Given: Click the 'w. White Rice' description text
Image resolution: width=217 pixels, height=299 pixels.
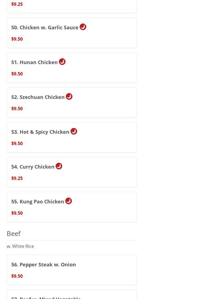Looking at the screenshot, I should [x=20, y=246].
